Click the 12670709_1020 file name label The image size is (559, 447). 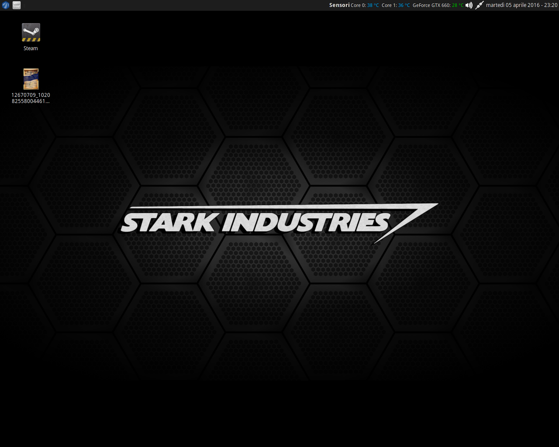(x=31, y=98)
